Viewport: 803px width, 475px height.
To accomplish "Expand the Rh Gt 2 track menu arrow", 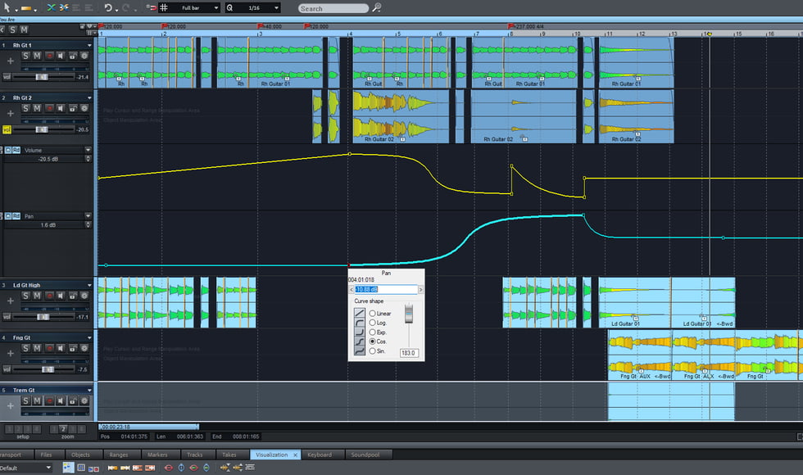I will pyautogui.click(x=89, y=97).
